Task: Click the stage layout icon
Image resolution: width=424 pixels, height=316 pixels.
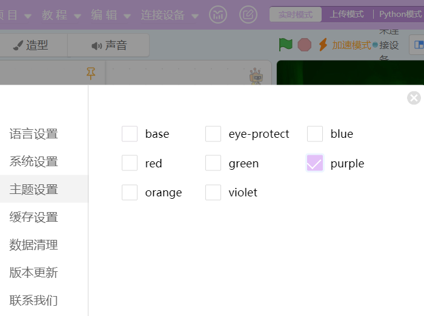Action: tap(419, 45)
